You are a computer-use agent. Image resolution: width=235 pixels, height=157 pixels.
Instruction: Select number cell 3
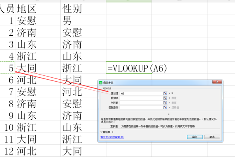(7, 44)
